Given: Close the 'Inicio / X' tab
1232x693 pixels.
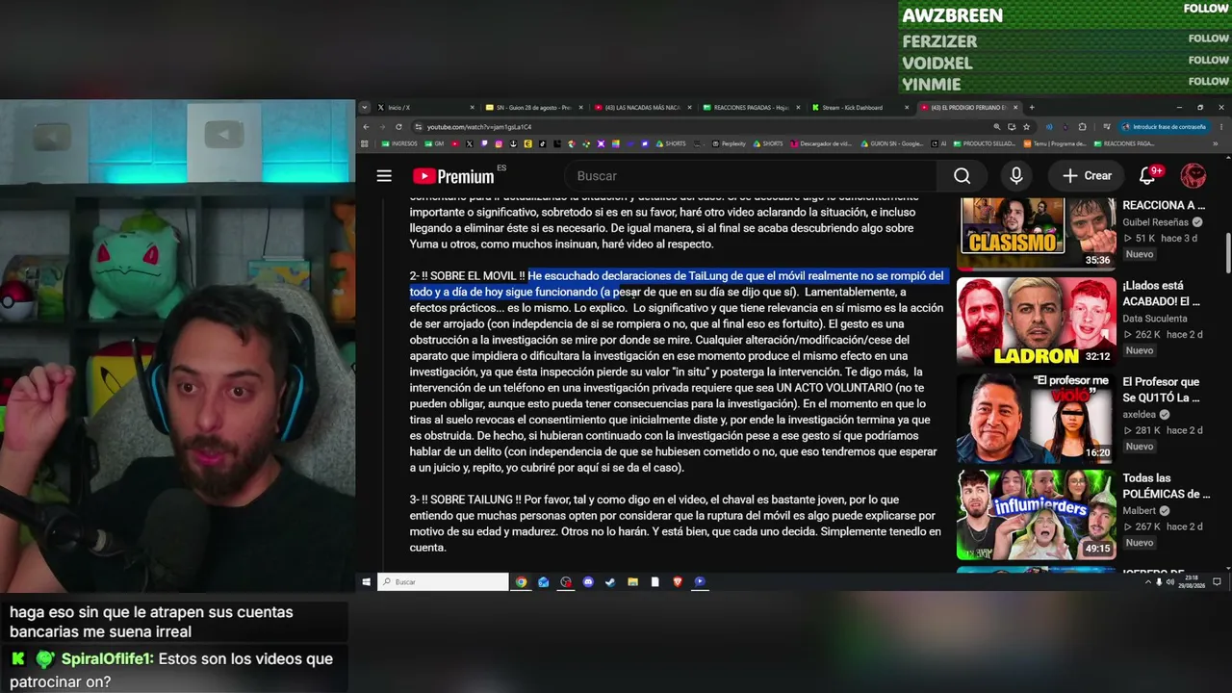Looking at the screenshot, I should tap(472, 108).
